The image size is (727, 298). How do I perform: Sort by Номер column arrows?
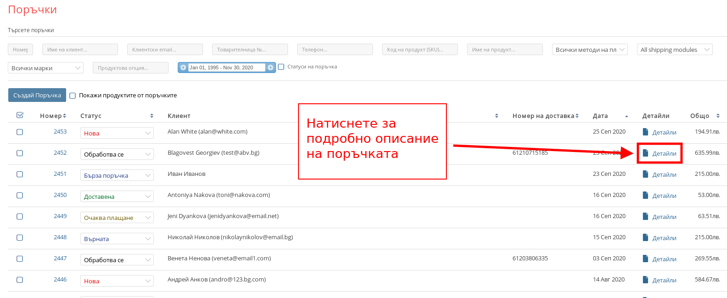(65, 116)
